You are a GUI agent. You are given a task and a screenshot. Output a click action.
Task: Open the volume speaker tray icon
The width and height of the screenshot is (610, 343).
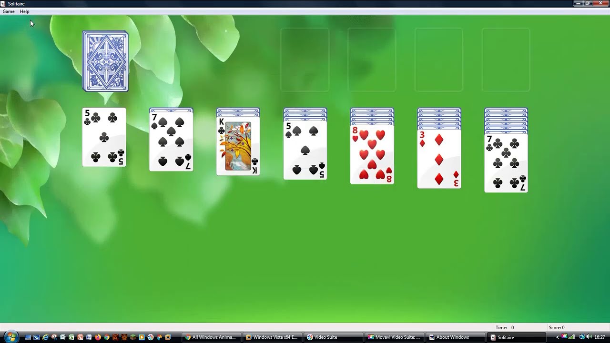point(589,337)
